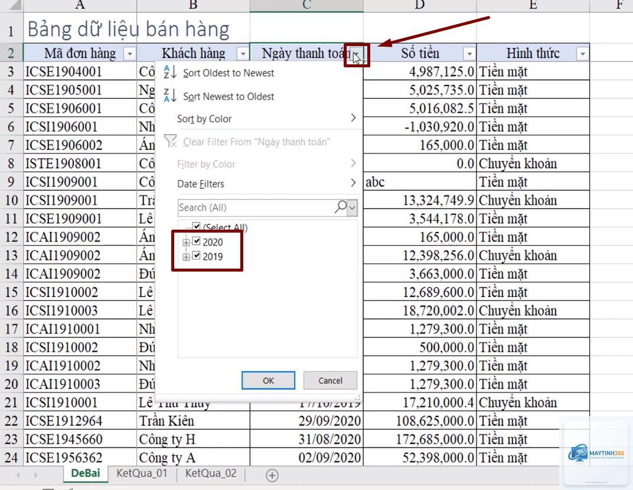633x490 pixels.
Task: Select cell ICSE1904001
Action: (x=80, y=71)
